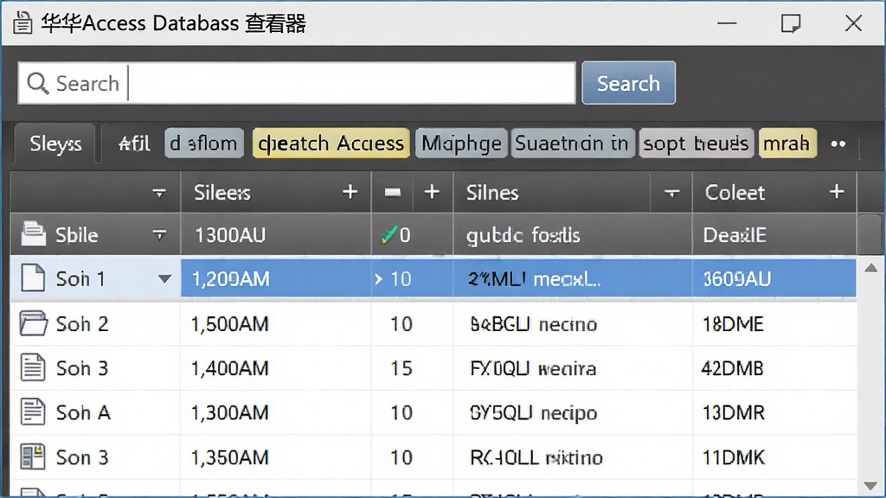This screenshot has height=498, width=886.
Task: Open the Sbile row filter dropdown
Action: 159,234
